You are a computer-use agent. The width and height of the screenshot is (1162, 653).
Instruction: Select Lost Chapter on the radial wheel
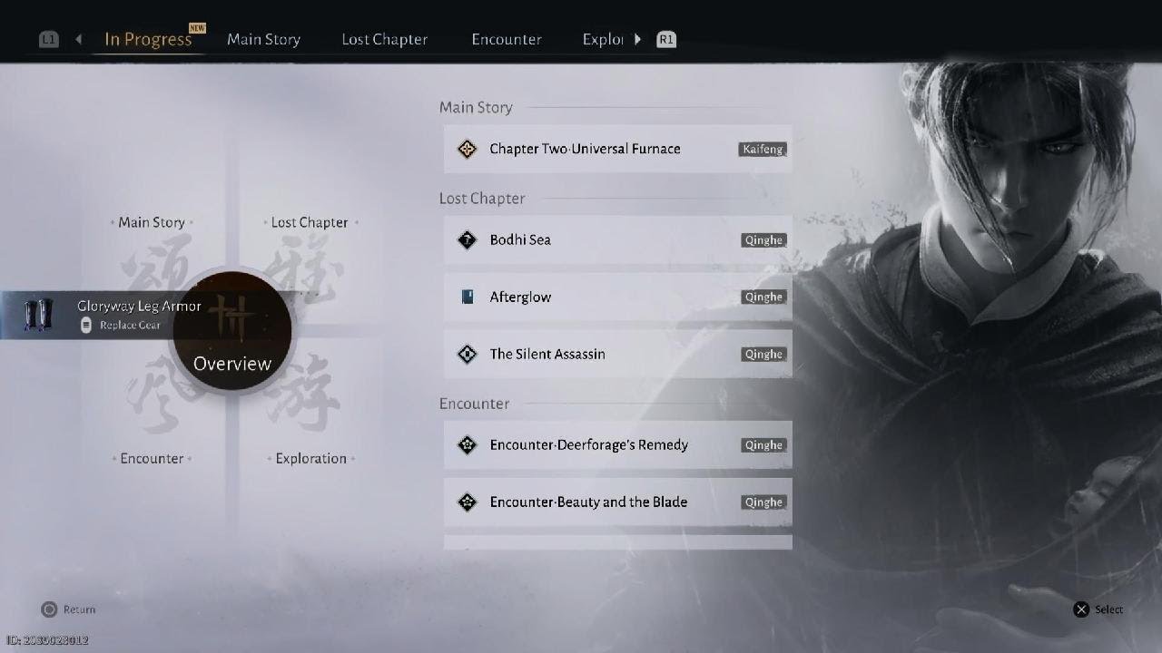click(310, 222)
